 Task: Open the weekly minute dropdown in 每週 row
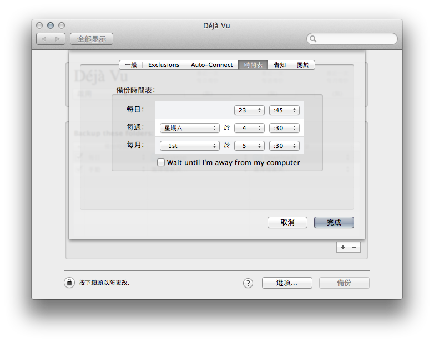click(284, 128)
